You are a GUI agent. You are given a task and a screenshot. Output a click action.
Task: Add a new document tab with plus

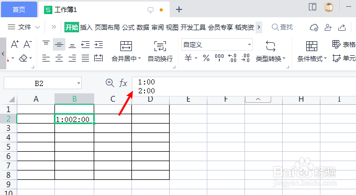point(179,9)
